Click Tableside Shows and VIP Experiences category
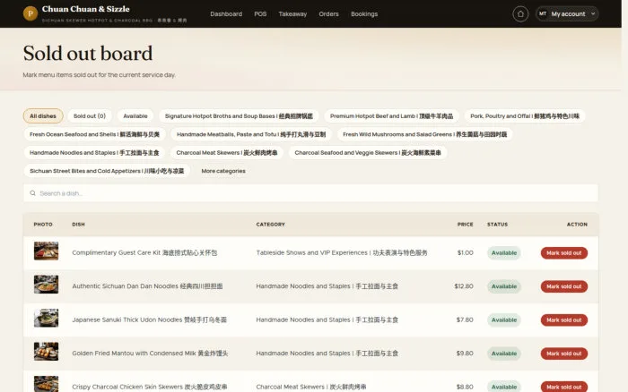628x392 pixels. click(x=342, y=253)
